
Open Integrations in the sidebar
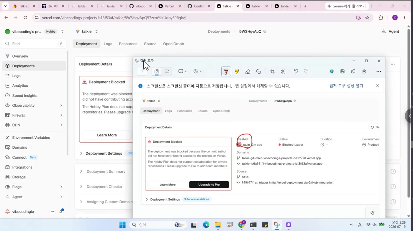(34, 167)
